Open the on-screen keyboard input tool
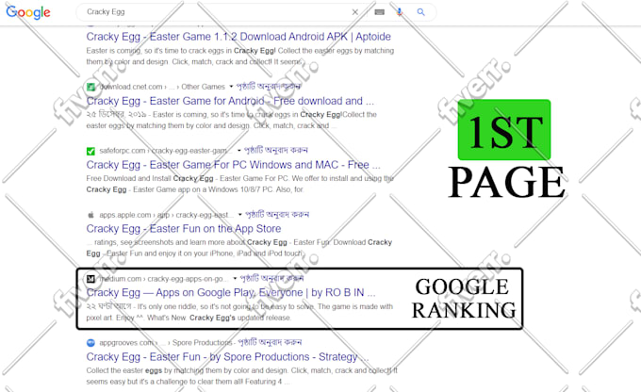Viewport: 641px width, 392px height. 379,12
